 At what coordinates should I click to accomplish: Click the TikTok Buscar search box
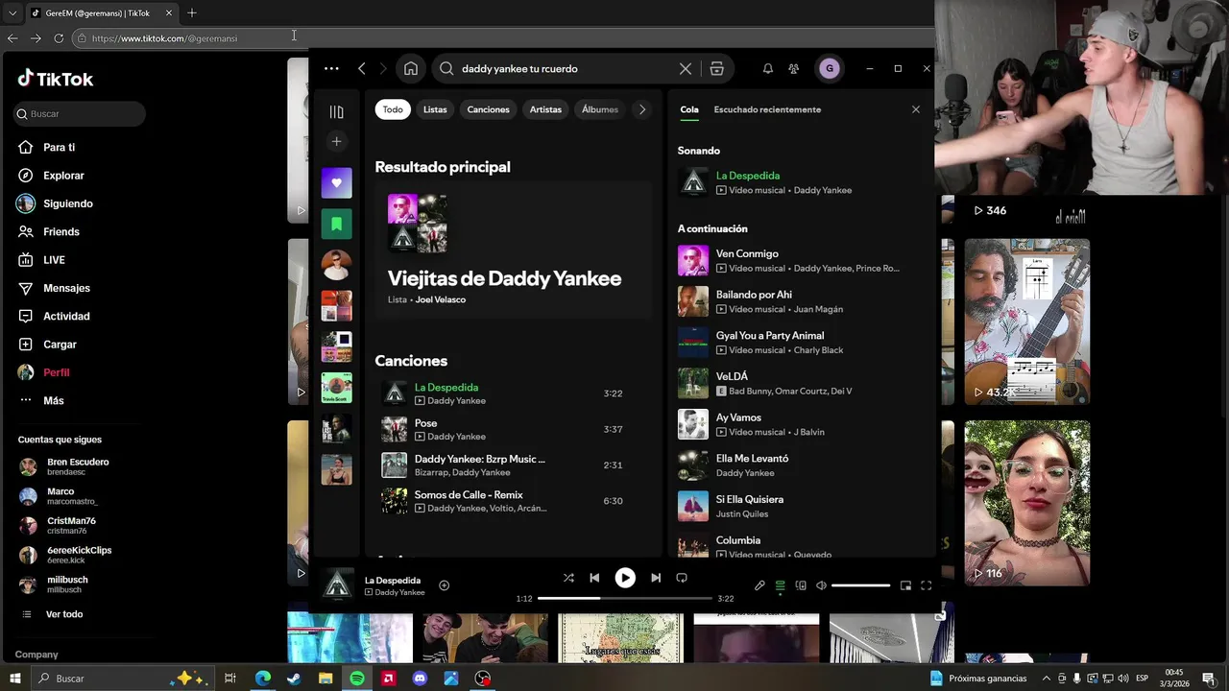coord(80,113)
